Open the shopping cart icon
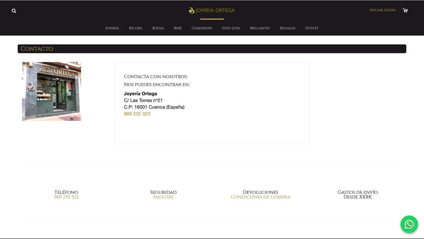The width and height of the screenshot is (424, 239). (405, 10)
